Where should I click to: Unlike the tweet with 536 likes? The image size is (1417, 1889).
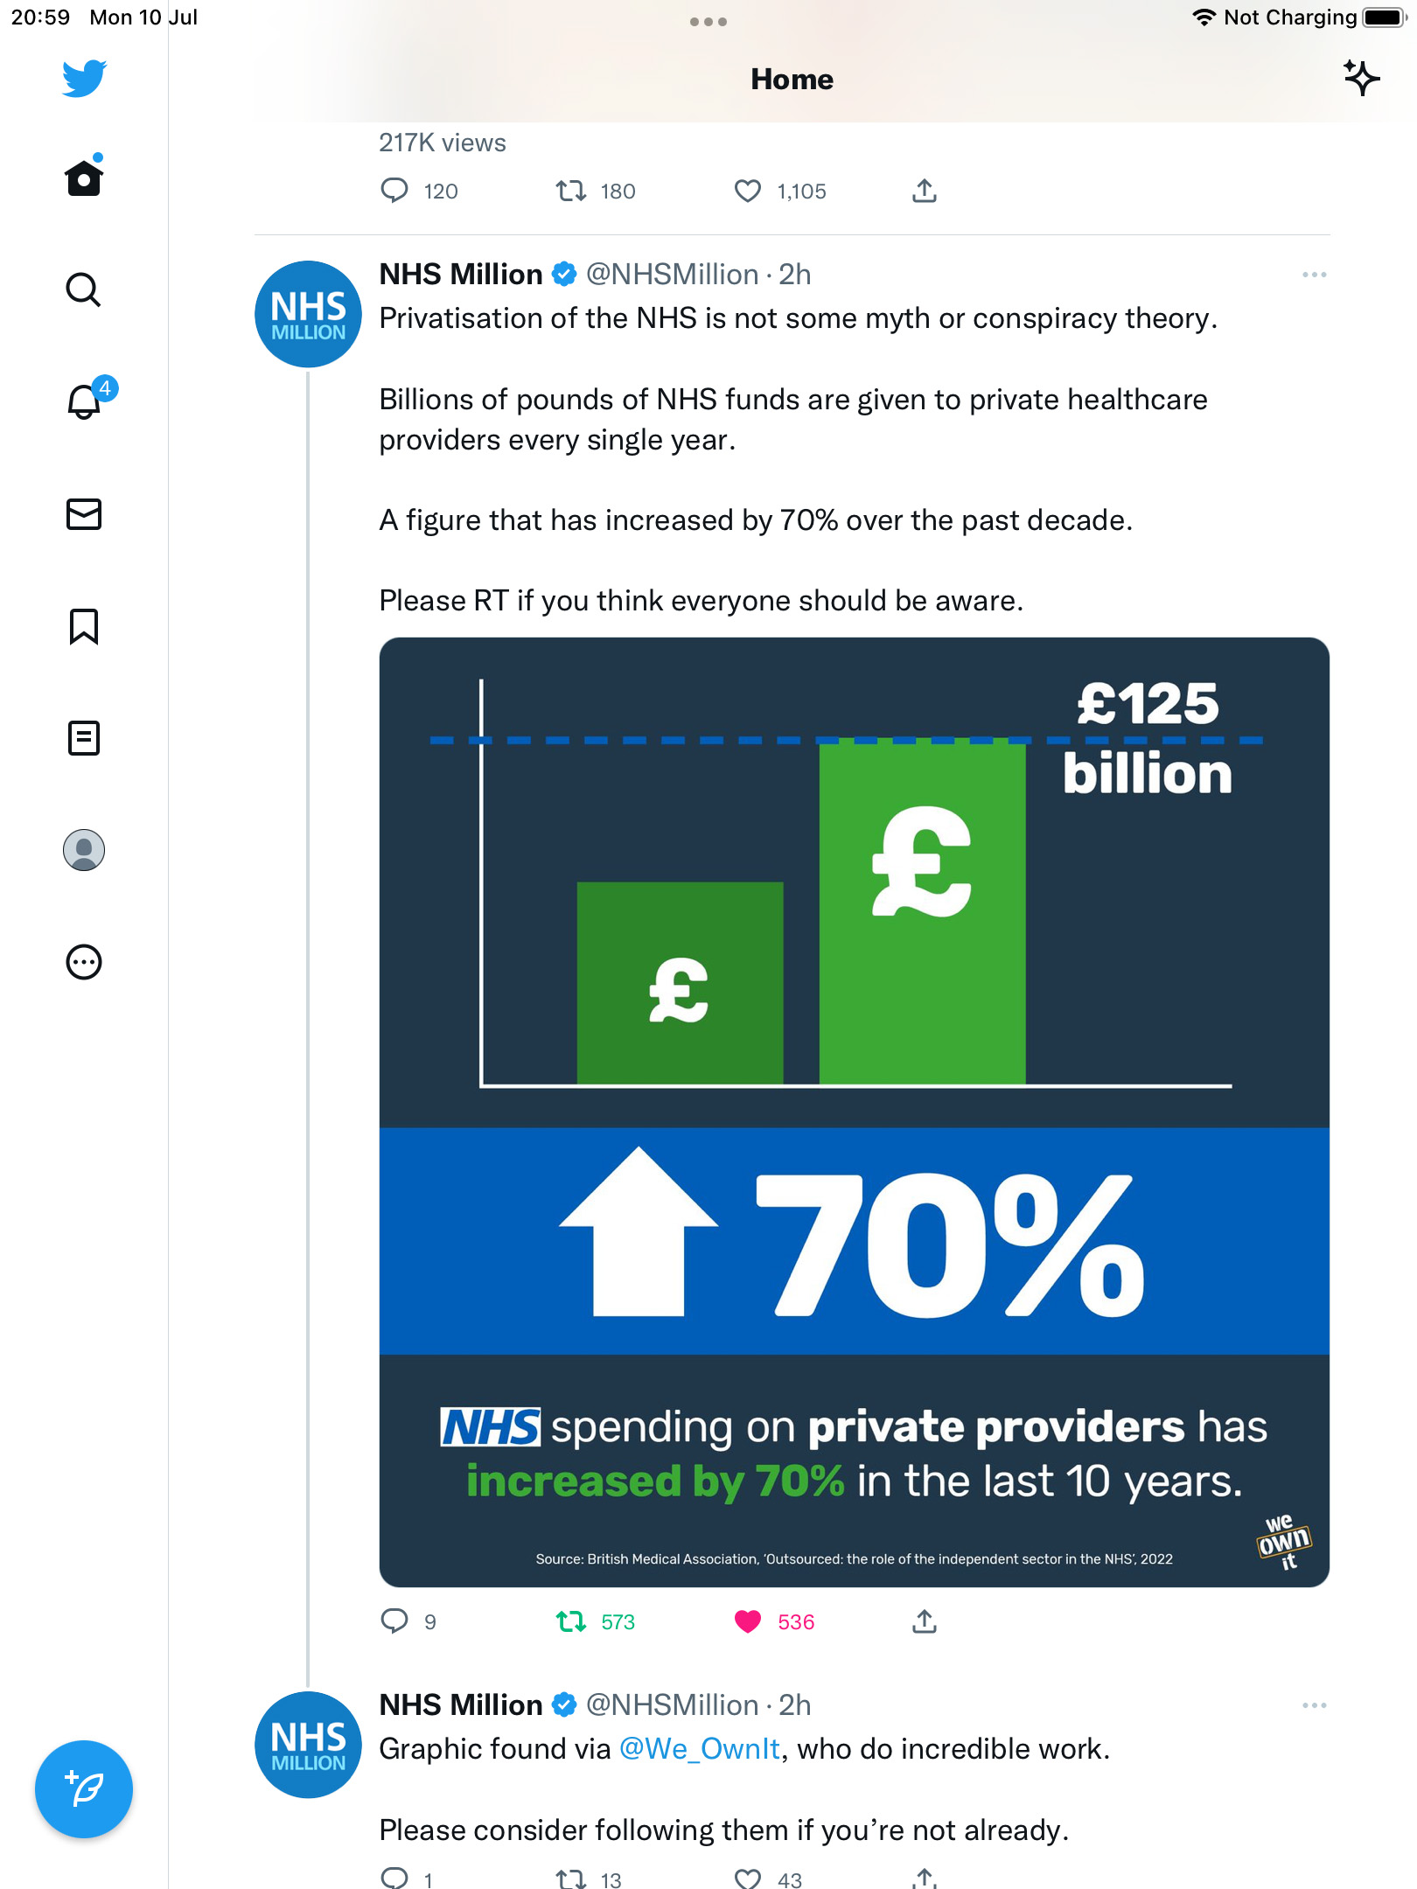point(748,1622)
